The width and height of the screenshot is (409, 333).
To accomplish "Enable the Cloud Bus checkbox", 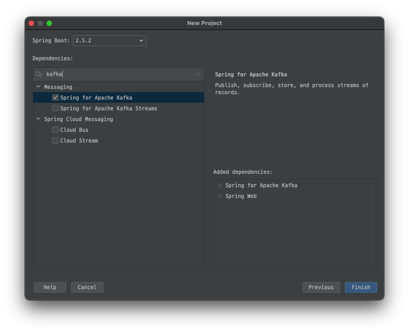I will click(55, 130).
